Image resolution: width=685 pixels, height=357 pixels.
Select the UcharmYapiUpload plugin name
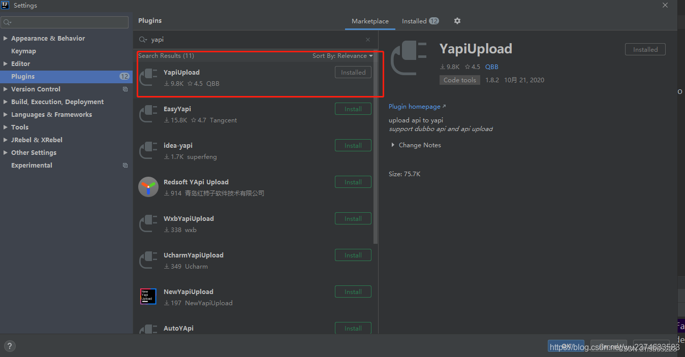pos(194,255)
